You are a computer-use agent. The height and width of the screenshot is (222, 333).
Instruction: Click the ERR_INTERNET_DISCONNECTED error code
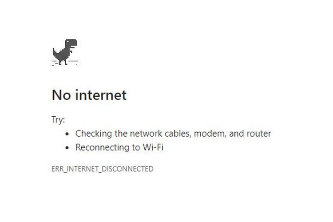(103, 169)
